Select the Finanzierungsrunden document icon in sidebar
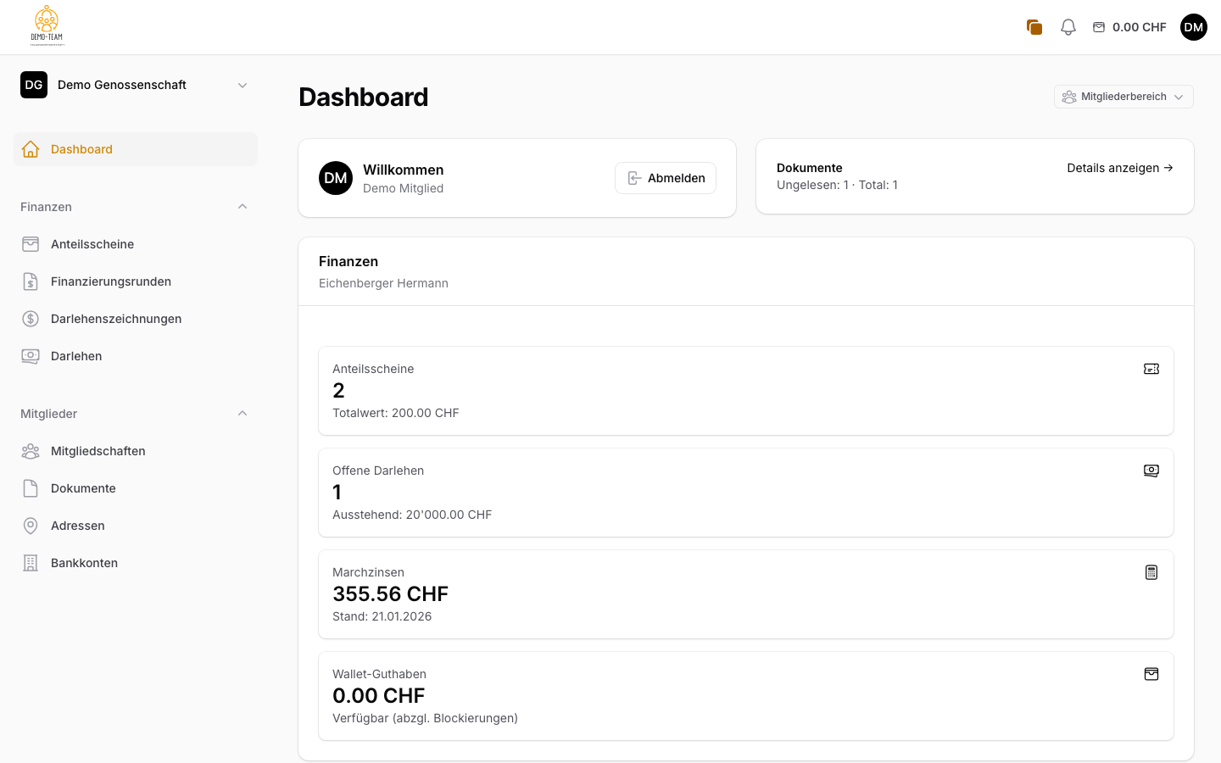 31,281
